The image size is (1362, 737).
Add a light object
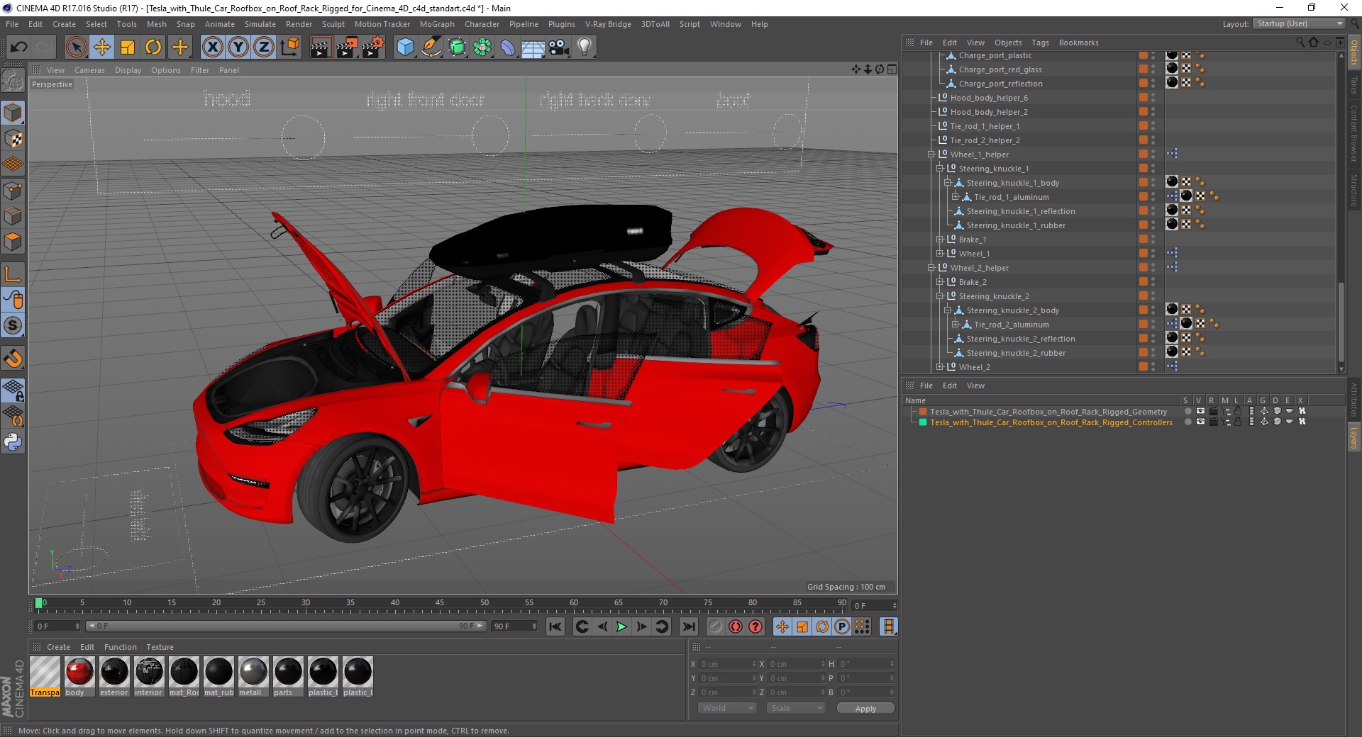click(x=584, y=47)
